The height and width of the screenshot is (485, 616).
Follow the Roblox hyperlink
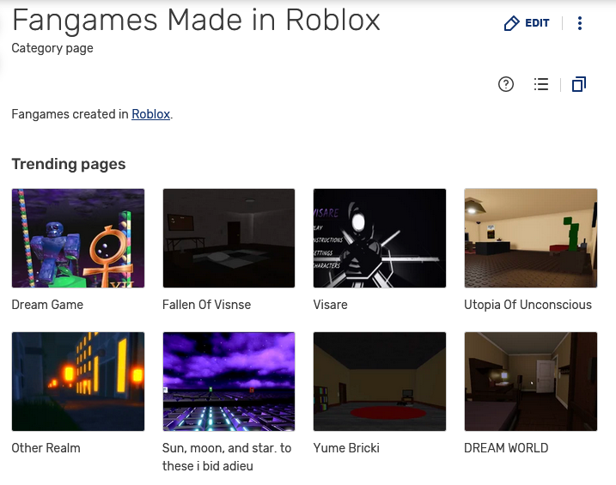[150, 114]
